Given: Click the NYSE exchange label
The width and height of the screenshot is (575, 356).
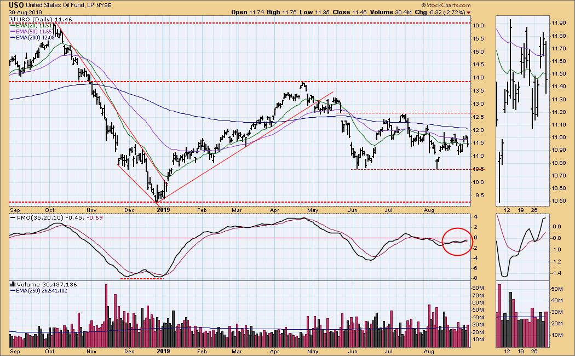Looking at the screenshot, I should [x=104, y=5].
